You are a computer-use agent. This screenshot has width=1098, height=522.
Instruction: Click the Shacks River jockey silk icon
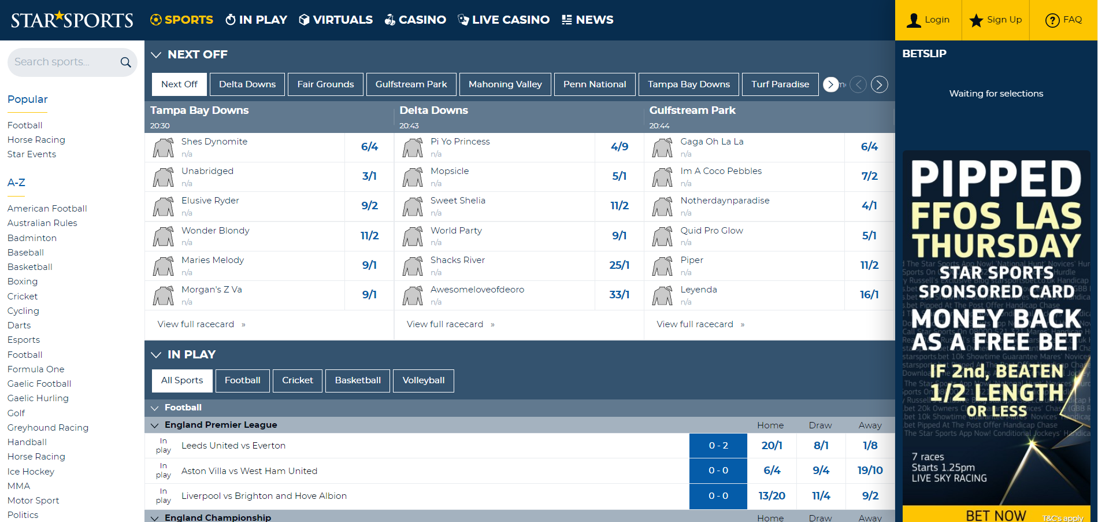coord(413,266)
